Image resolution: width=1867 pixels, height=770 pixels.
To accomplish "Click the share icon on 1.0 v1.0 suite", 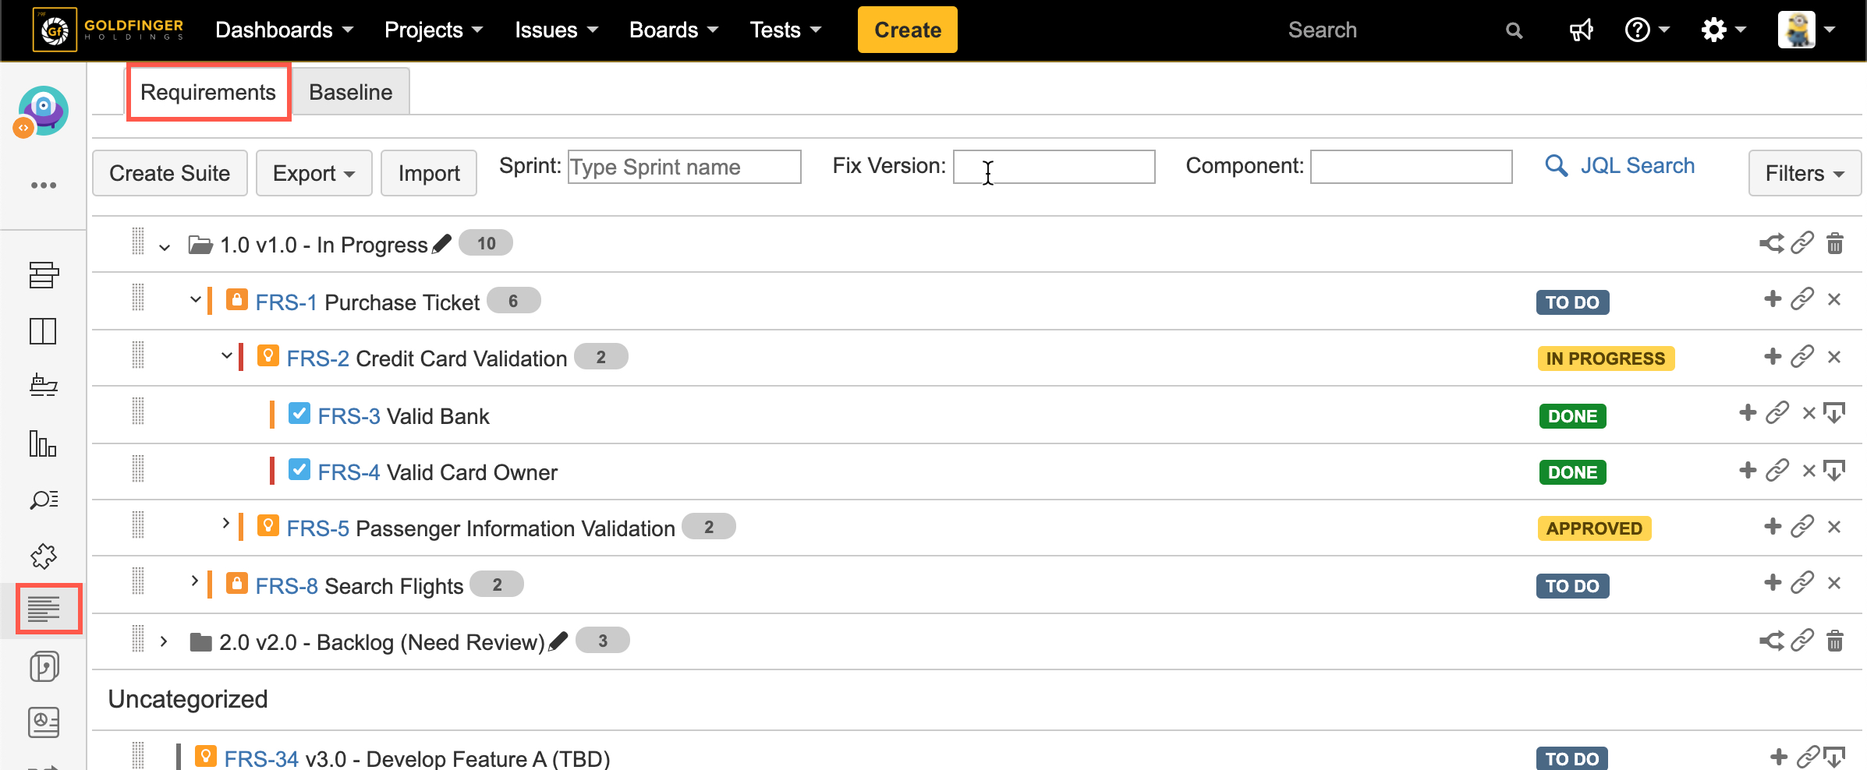I will pyautogui.click(x=1771, y=244).
